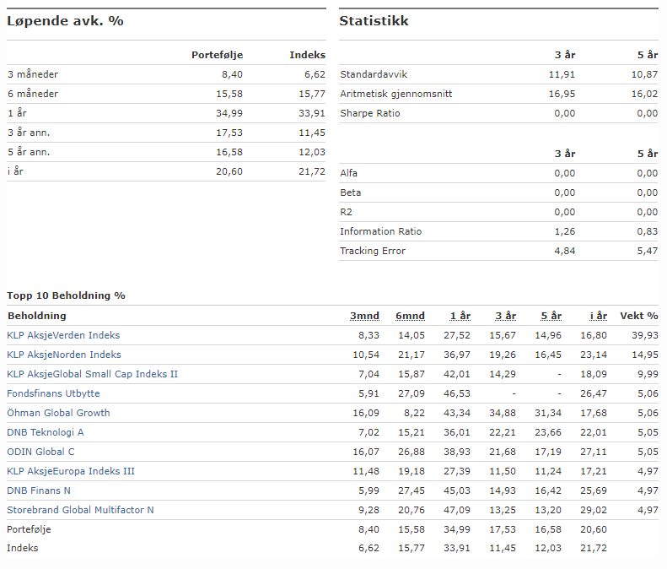The width and height of the screenshot is (667, 569).
Task: Open KLP AksjeVerden Indeks fund link
Action: pyautogui.click(x=63, y=335)
